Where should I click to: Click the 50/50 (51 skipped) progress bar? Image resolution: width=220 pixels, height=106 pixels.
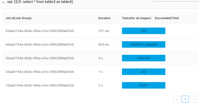click(144, 44)
